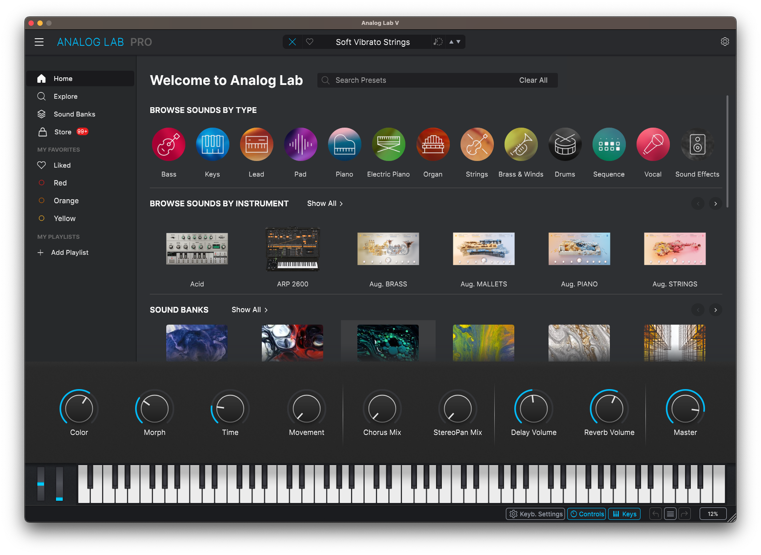
Task: Click the Time knob
Action: 230,409
